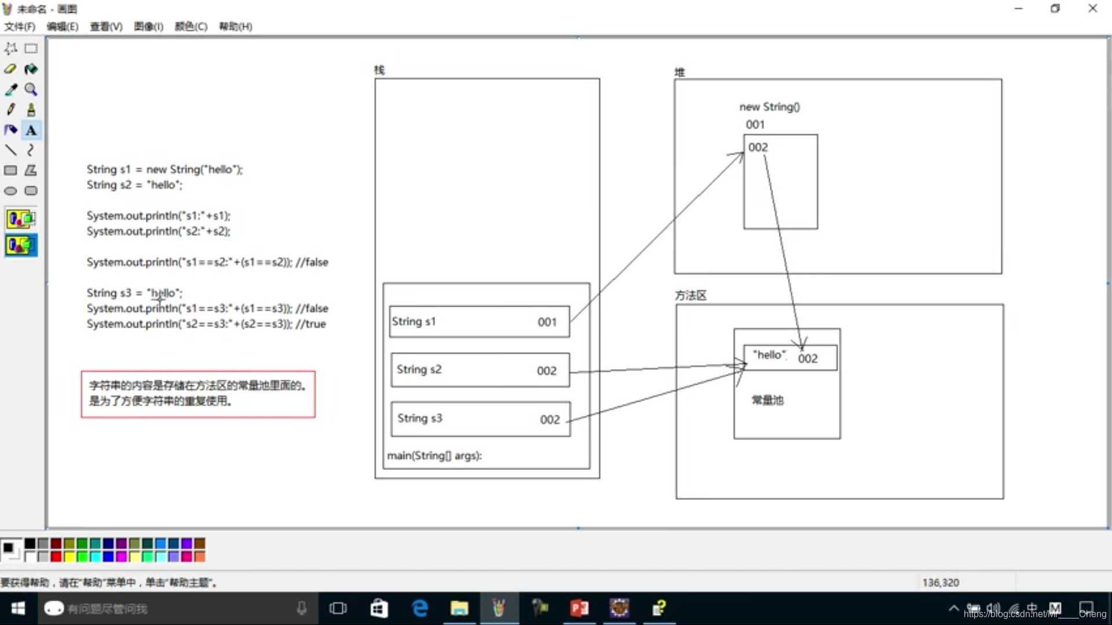Click the 'new String()' label in the heap
The image size is (1112, 625).
point(769,107)
